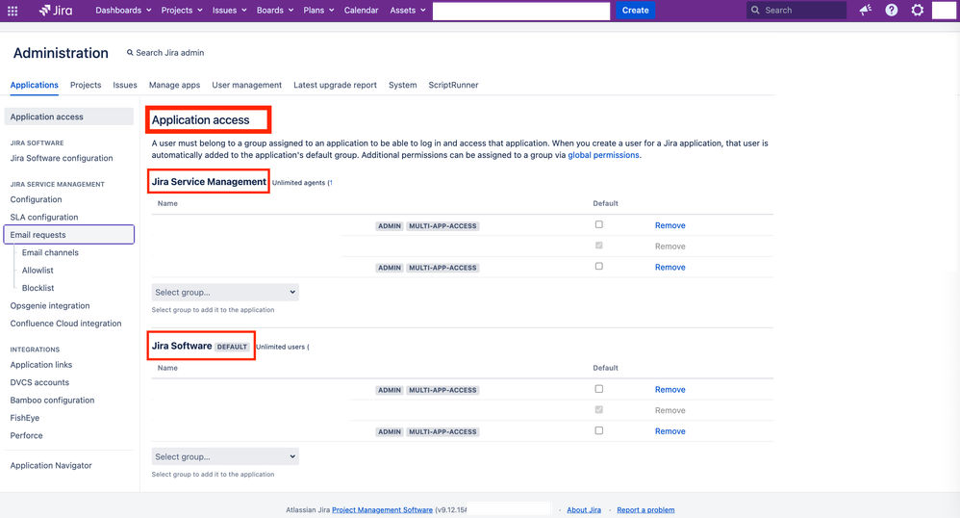Open Bamboo configuration
960x518 pixels.
[52, 401]
